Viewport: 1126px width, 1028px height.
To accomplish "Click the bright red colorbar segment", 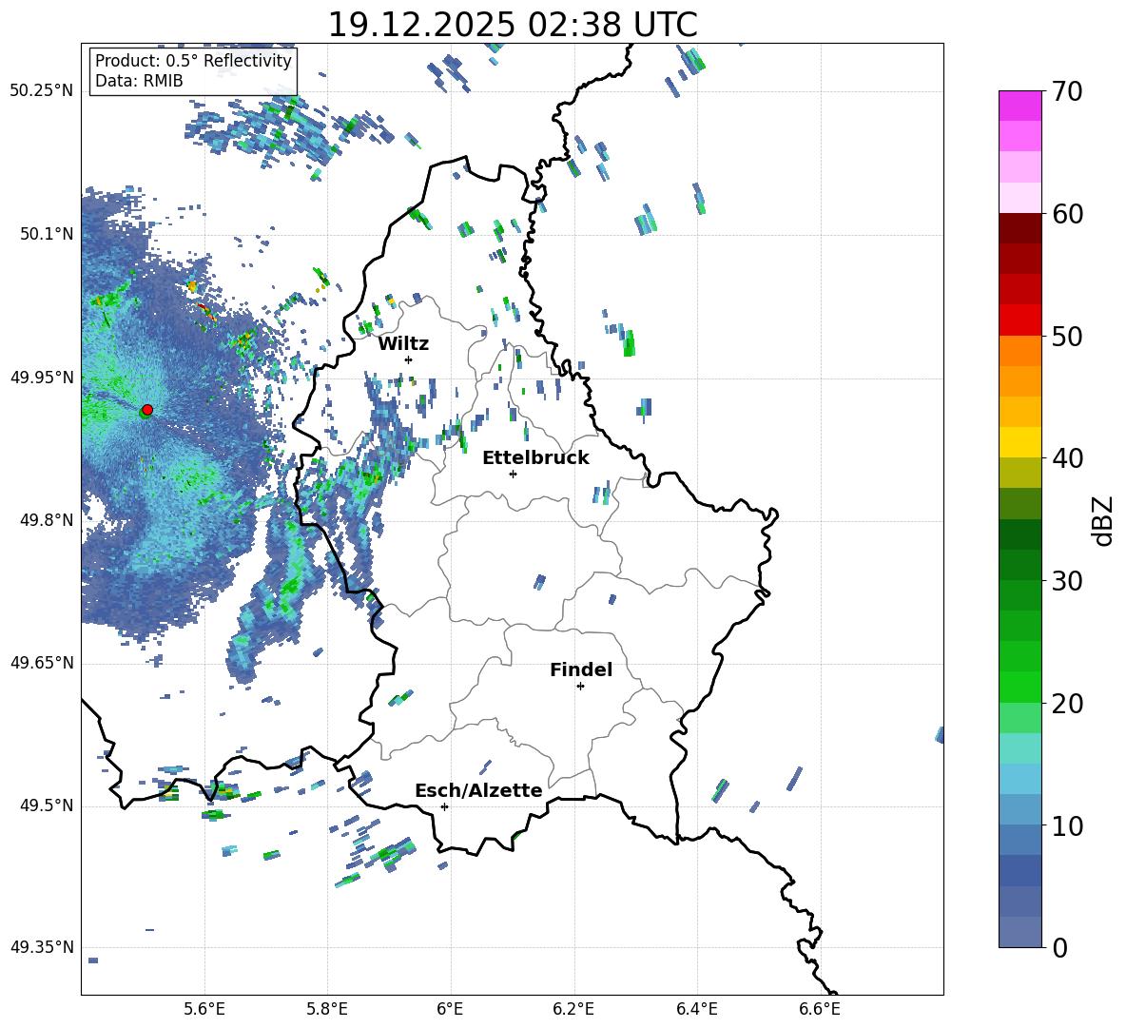I will tap(1019, 320).
